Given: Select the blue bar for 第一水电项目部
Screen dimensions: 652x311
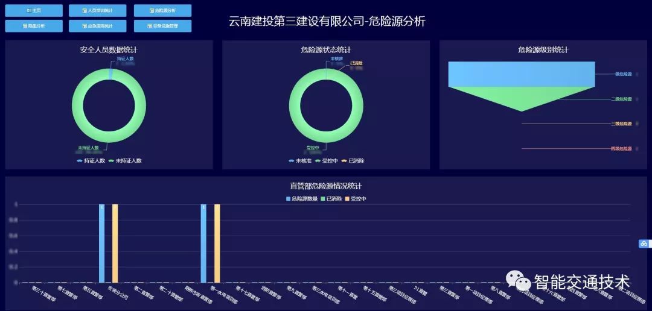Looking at the screenshot, I should [203, 243].
